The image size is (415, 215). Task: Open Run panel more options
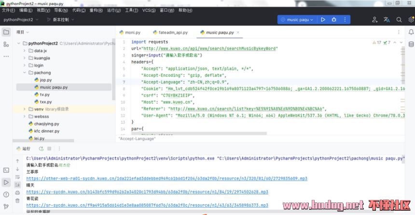(x=59, y=149)
